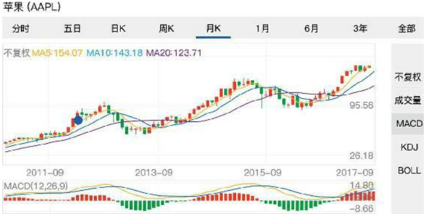Click the 2013-09 date axis label

pyautogui.click(x=154, y=173)
